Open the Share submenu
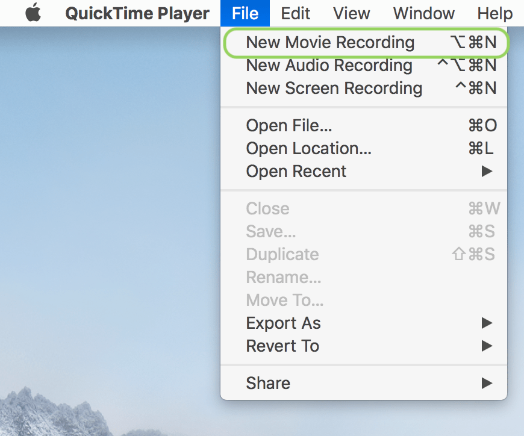 [267, 383]
